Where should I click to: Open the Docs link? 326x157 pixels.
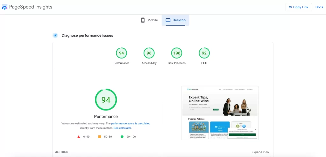click(319, 7)
